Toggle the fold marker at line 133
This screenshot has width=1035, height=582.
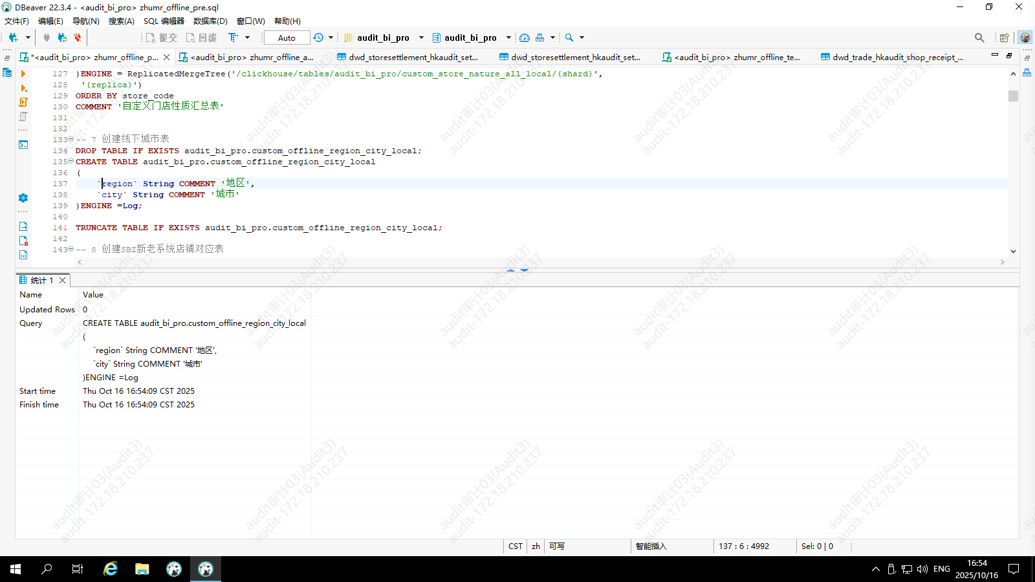pyautogui.click(x=71, y=140)
